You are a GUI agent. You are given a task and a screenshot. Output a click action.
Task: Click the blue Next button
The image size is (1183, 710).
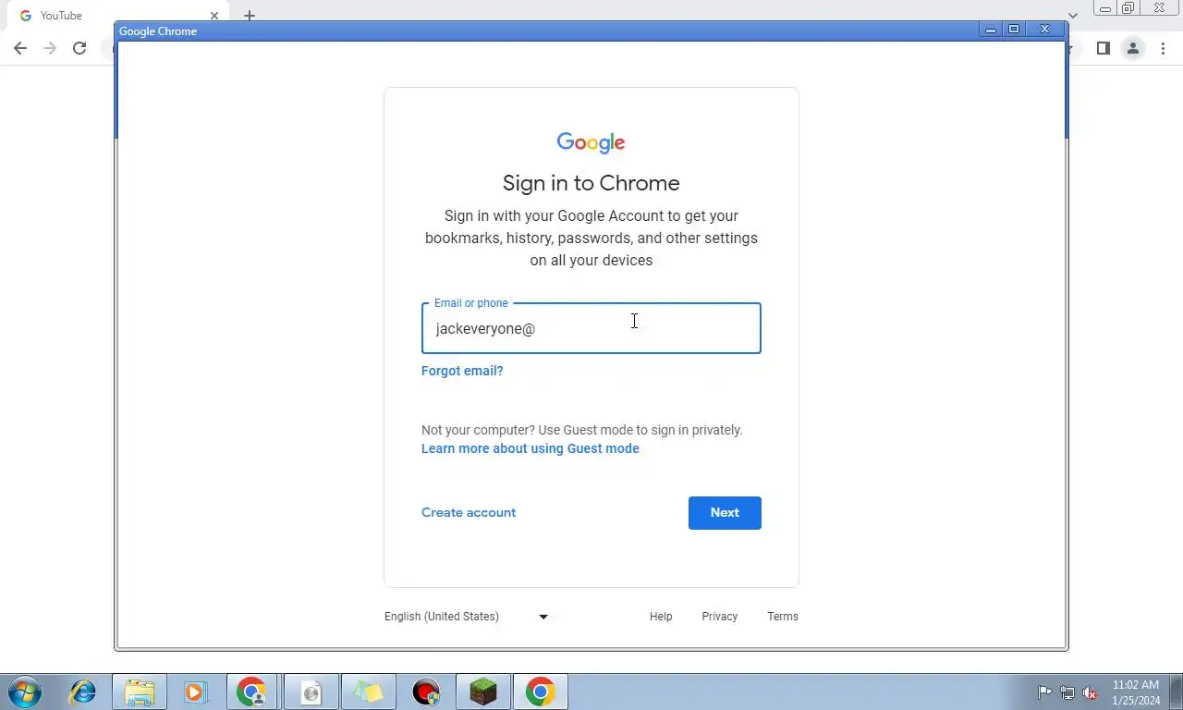click(x=725, y=513)
